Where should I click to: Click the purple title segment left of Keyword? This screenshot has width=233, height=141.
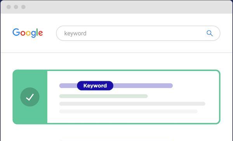pos(68,86)
